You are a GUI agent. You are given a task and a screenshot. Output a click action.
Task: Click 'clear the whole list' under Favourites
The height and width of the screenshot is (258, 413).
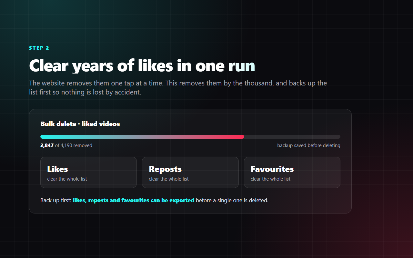click(x=270, y=179)
